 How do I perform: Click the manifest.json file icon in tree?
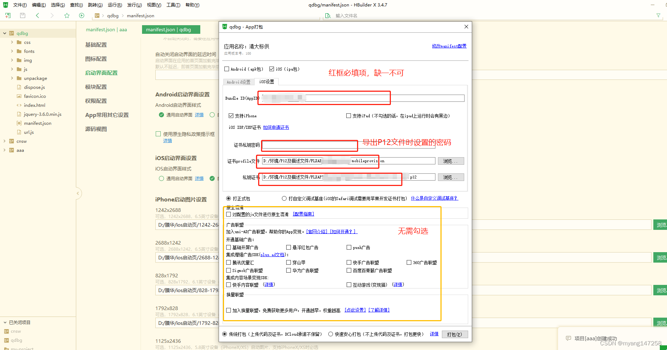(x=19, y=123)
